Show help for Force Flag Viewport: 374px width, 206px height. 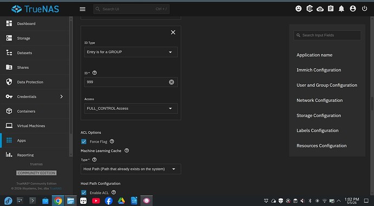pyautogui.click(x=112, y=141)
